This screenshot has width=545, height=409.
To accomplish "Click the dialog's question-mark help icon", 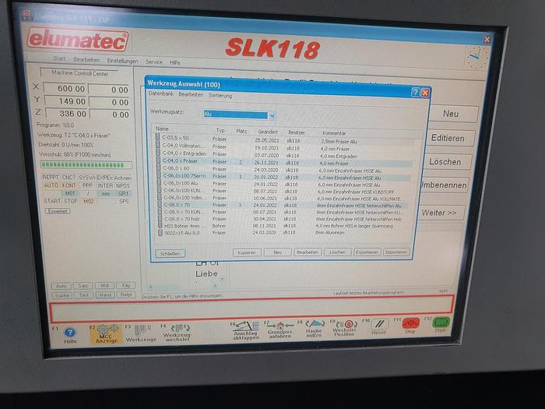I will (x=415, y=92).
